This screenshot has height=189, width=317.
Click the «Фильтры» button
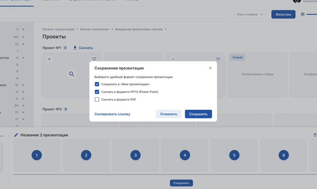[x=283, y=14]
